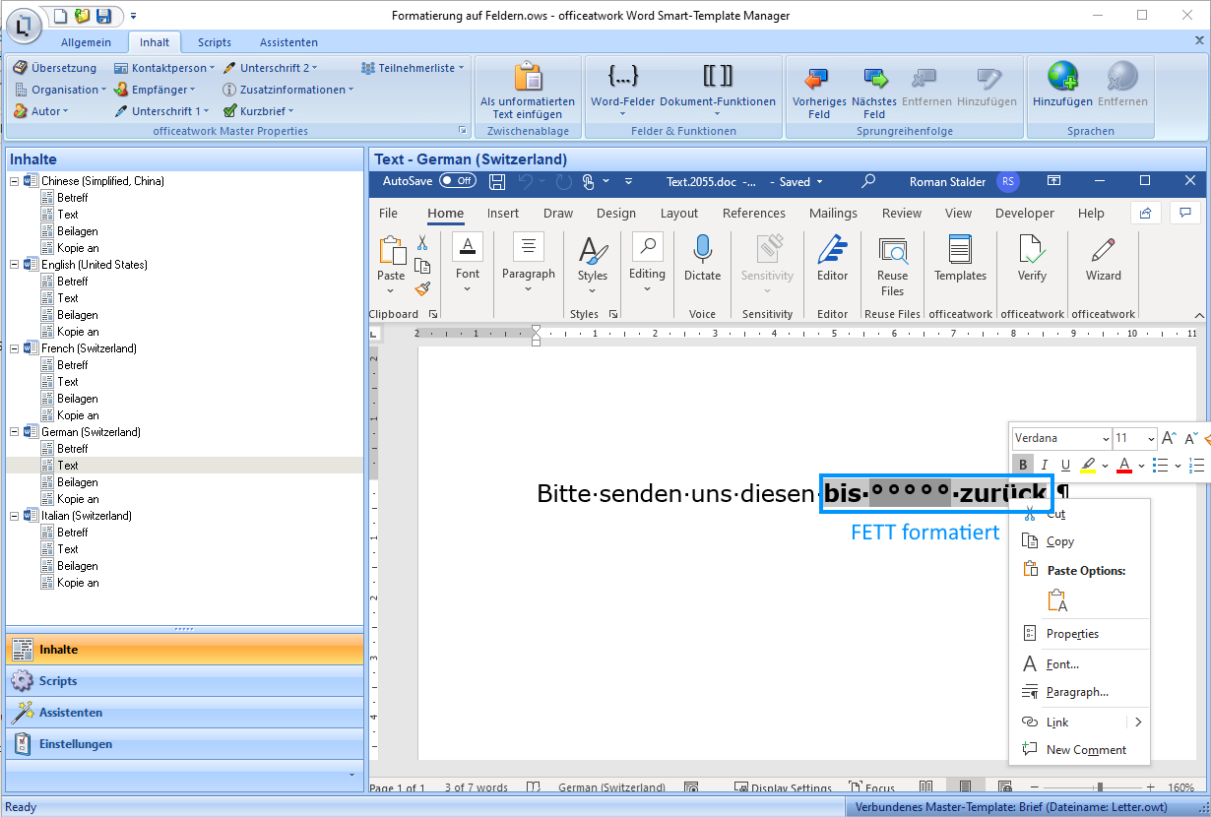Click the Word Cut scissors icon
Viewport: 1211px width, 817px height.
tap(422, 243)
